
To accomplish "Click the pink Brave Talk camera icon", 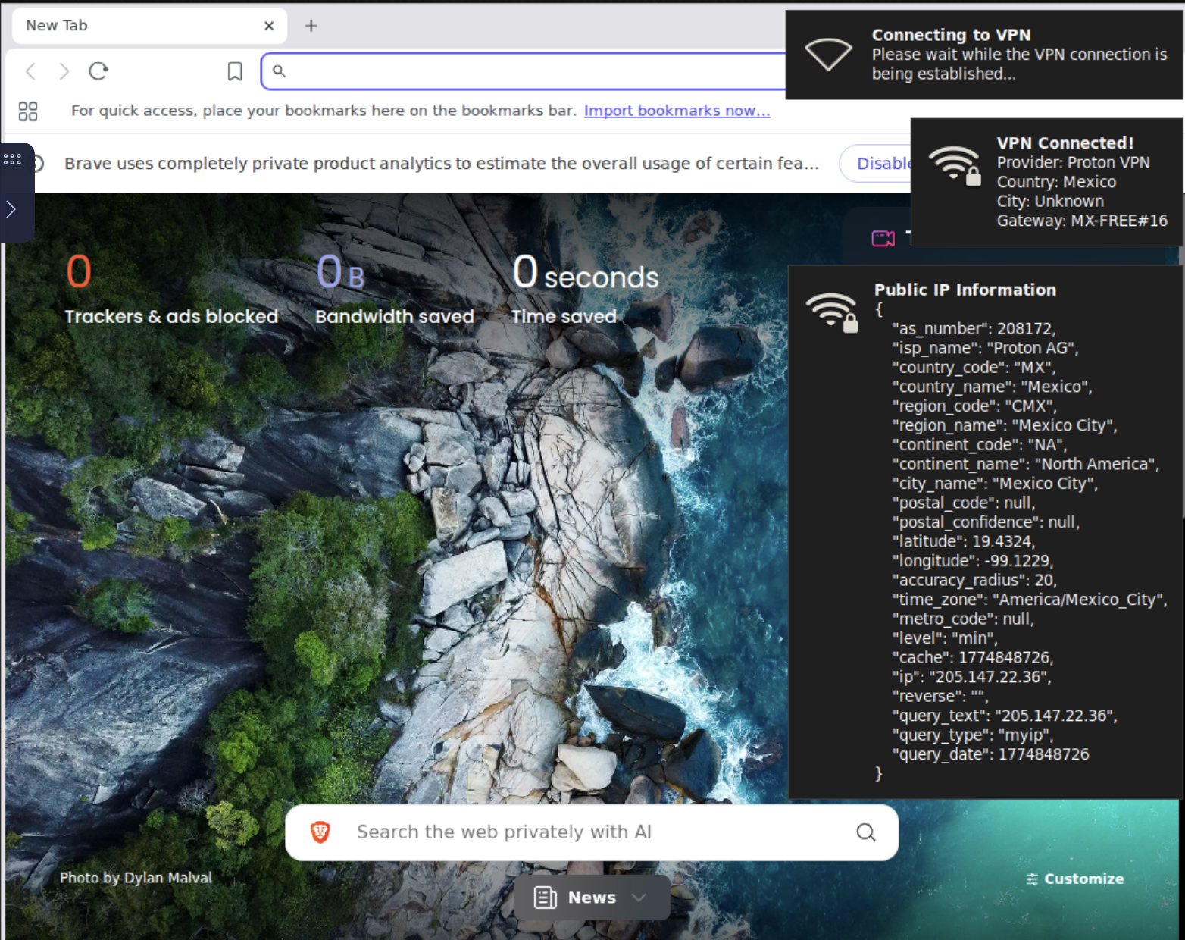I will click(883, 239).
